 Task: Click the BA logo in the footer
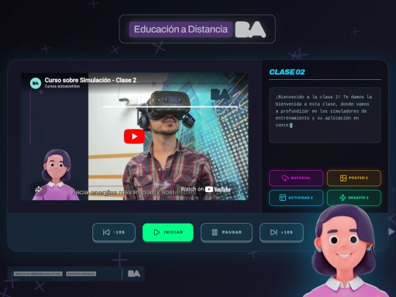[134, 274]
